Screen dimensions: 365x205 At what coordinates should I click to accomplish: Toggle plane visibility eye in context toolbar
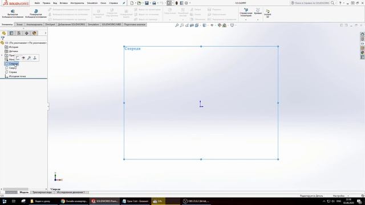click(x=23, y=58)
